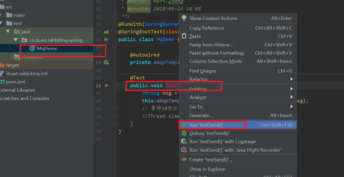Click the @RunWith annotation on line 14

click(x=130, y=24)
